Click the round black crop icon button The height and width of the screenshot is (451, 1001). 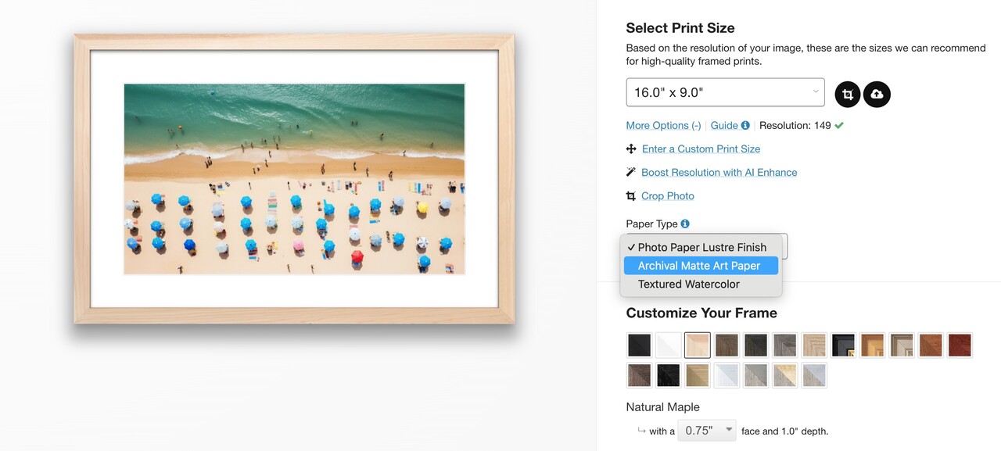tap(848, 95)
